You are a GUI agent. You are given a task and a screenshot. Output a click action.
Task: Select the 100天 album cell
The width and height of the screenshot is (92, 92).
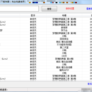pyautogui.click(x=64, y=56)
